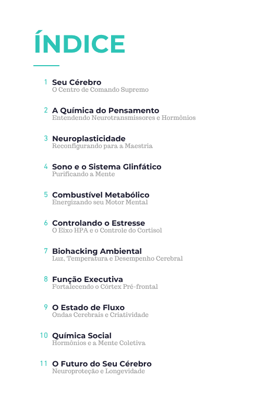Click the teal underline below ÍNDICE
Image resolution: width=267 pixels, height=417 pixels.
coord(46,66)
